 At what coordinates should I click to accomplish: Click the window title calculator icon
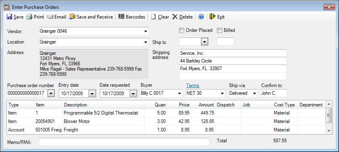pos(7,7)
